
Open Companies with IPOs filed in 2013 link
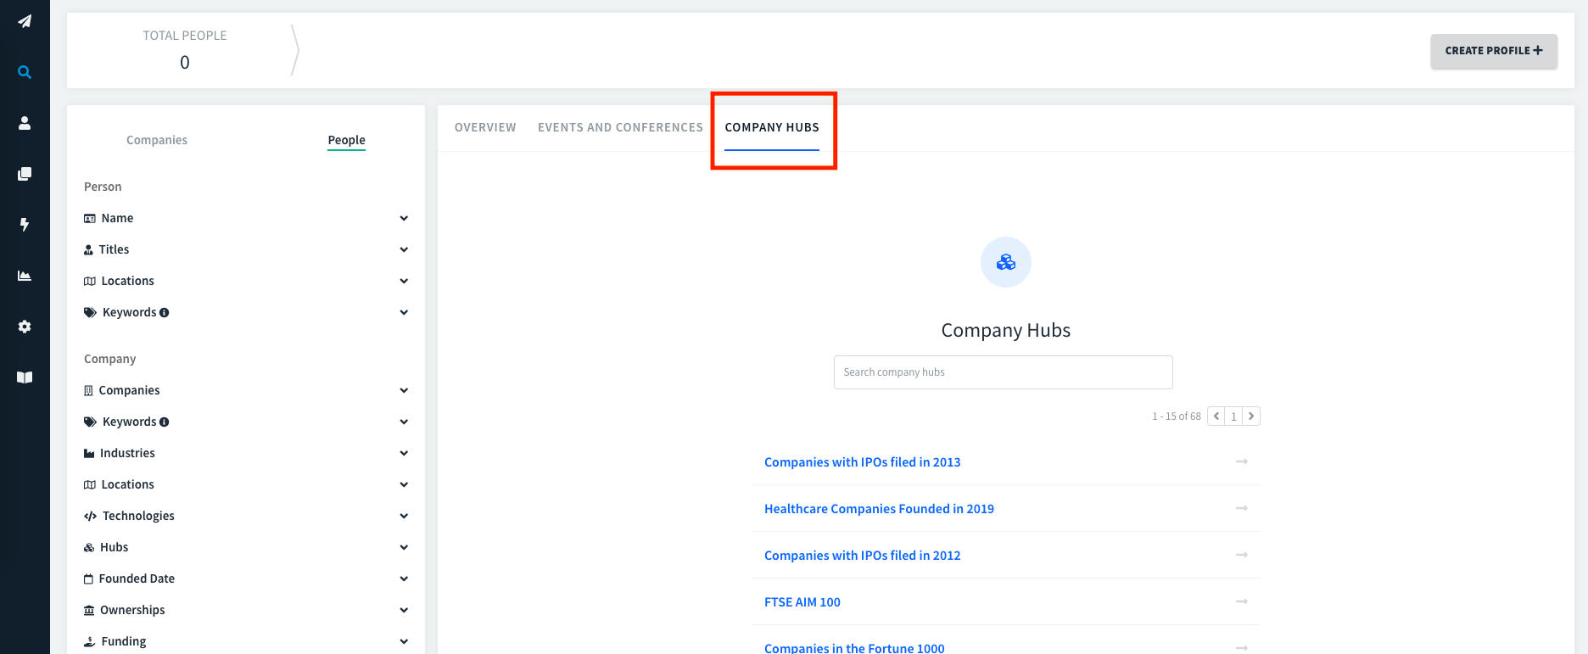click(862, 462)
